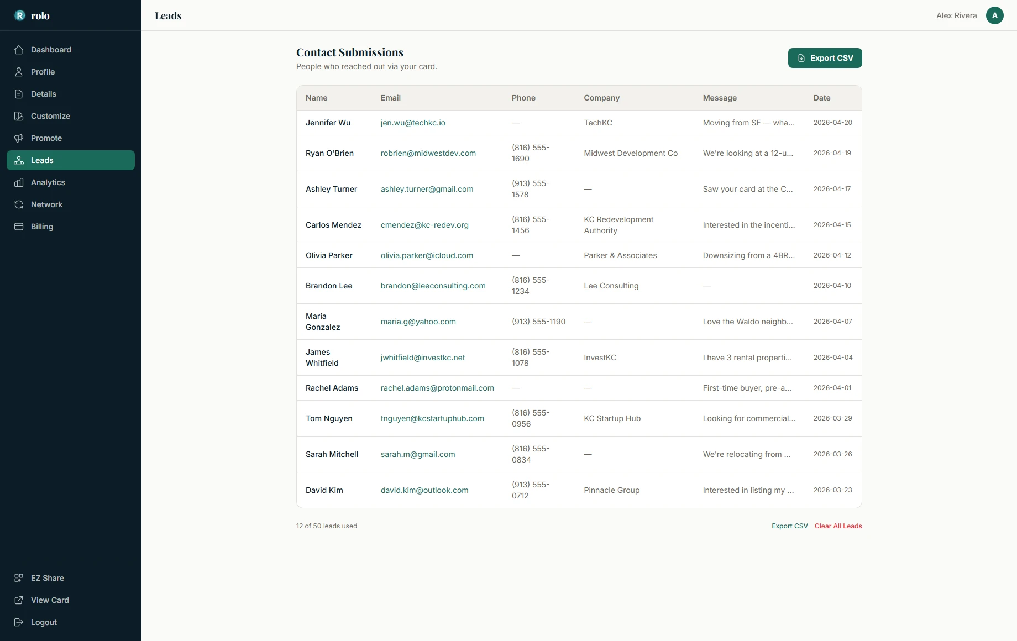Open the Details section
Image resolution: width=1017 pixels, height=641 pixels.
pos(71,94)
